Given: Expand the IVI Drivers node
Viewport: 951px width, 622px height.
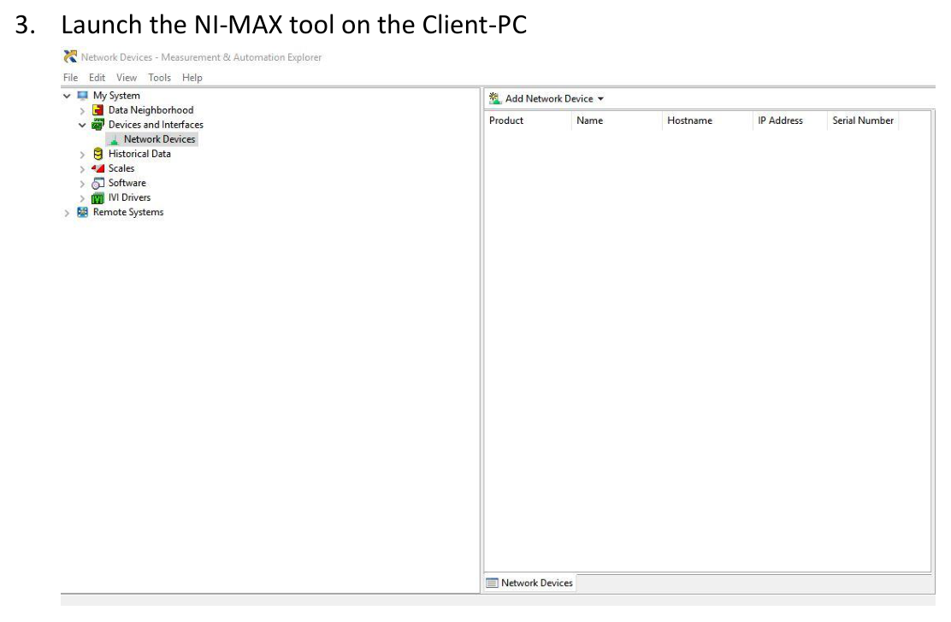Looking at the screenshot, I should 82,198.
